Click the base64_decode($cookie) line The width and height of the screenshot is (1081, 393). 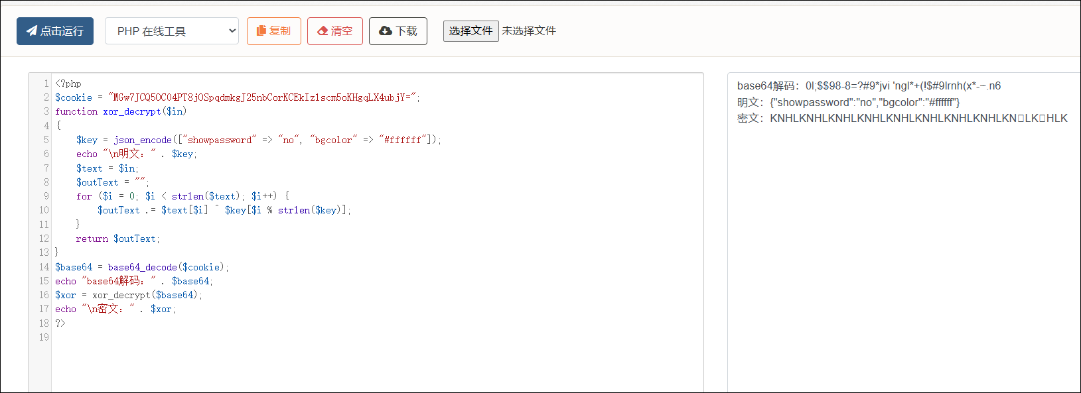click(141, 267)
